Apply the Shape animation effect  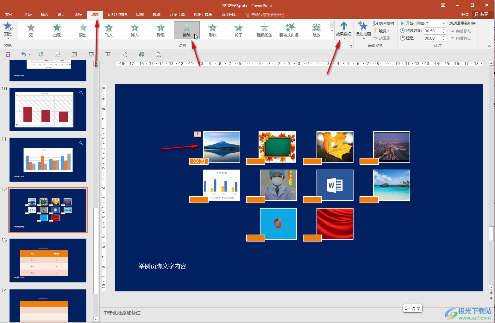213,30
